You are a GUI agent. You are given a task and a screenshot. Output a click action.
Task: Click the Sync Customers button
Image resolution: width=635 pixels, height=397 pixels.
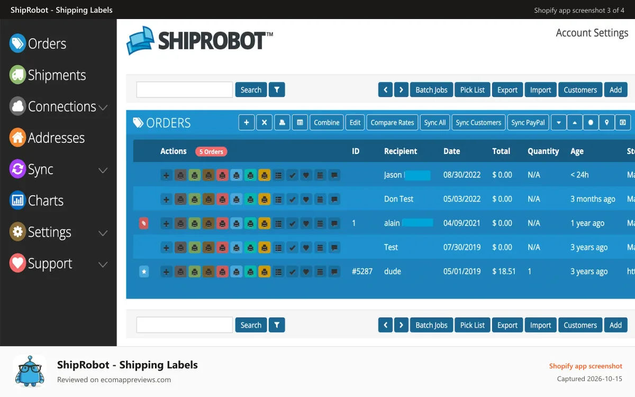478,122
